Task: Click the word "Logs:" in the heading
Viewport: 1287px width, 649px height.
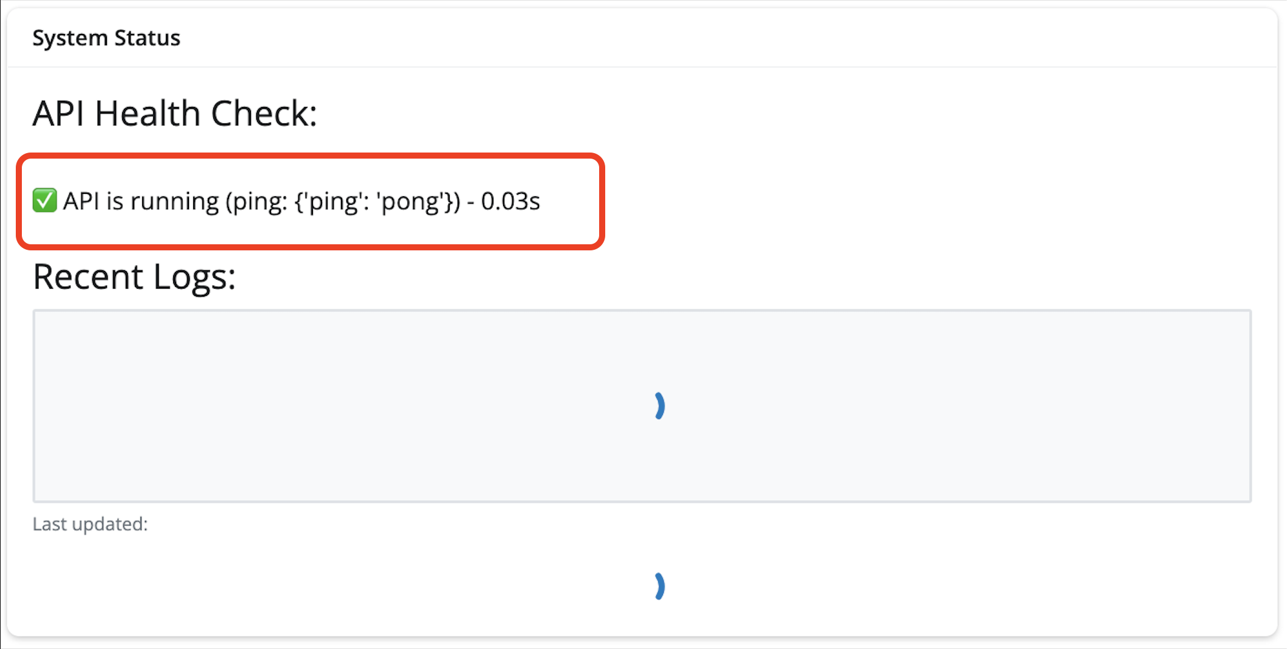Action: coord(194,277)
